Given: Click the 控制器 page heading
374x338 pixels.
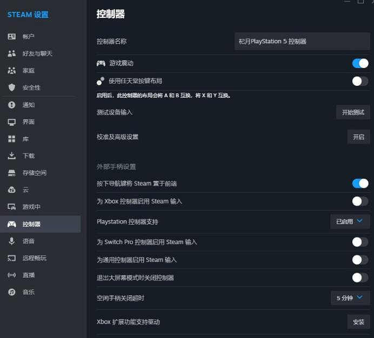Looking at the screenshot, I should 110,14.
